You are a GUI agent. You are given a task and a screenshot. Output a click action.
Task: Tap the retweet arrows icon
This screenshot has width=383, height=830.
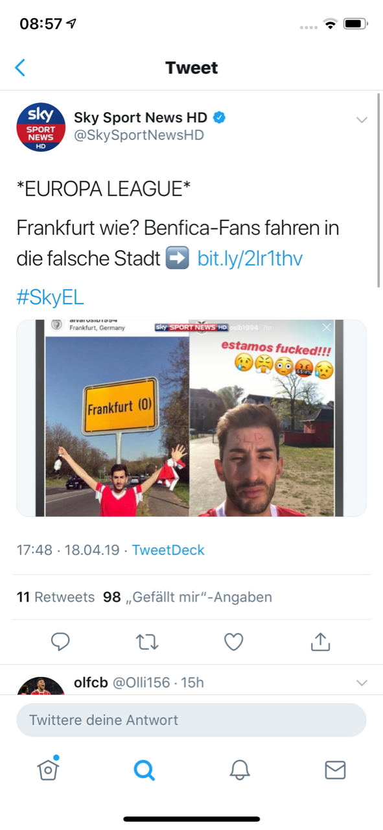coord(147,642)
